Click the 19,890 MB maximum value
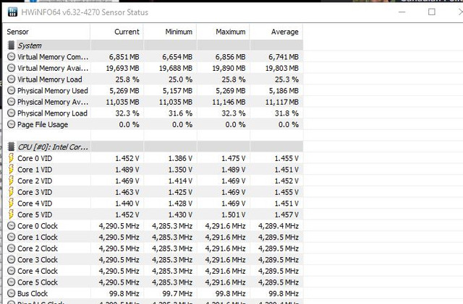The image size is (463, 304). click(x=229, y=68)
